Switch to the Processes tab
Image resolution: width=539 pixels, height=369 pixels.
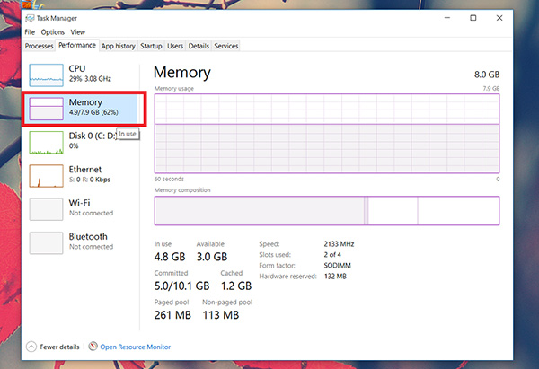(40, 46)
